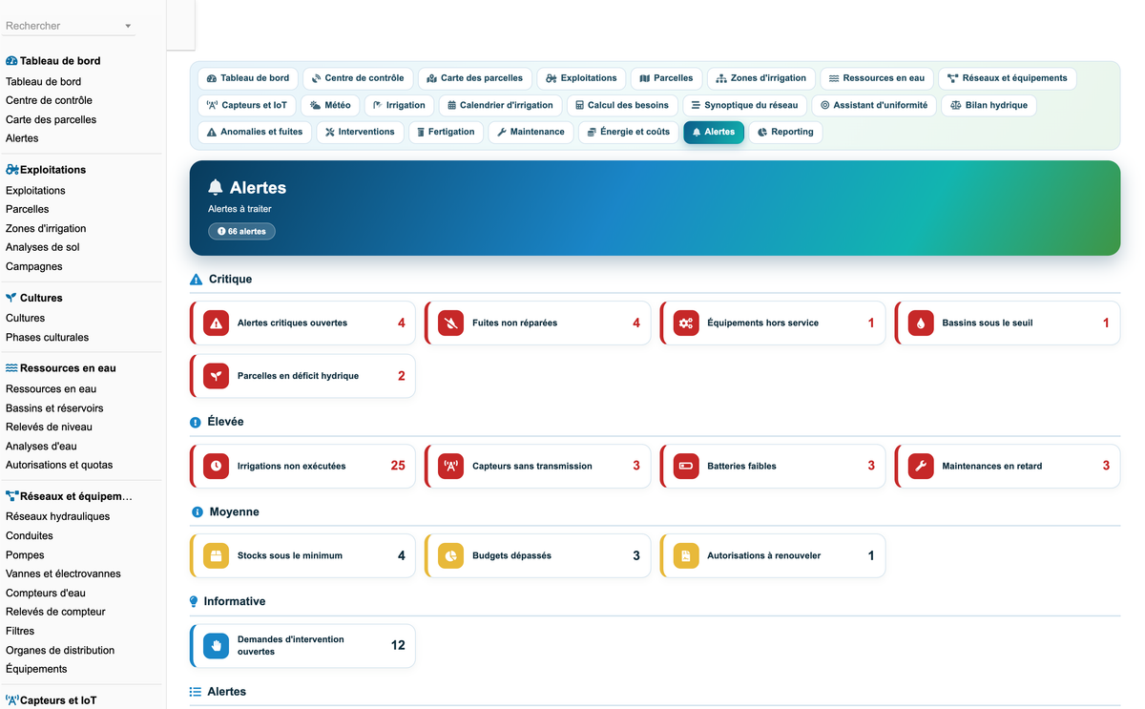Select the Réseaux et équipements tab
Image resolution: width=1145 pixels, height=709 pixels.
[x=1008, y=78]
